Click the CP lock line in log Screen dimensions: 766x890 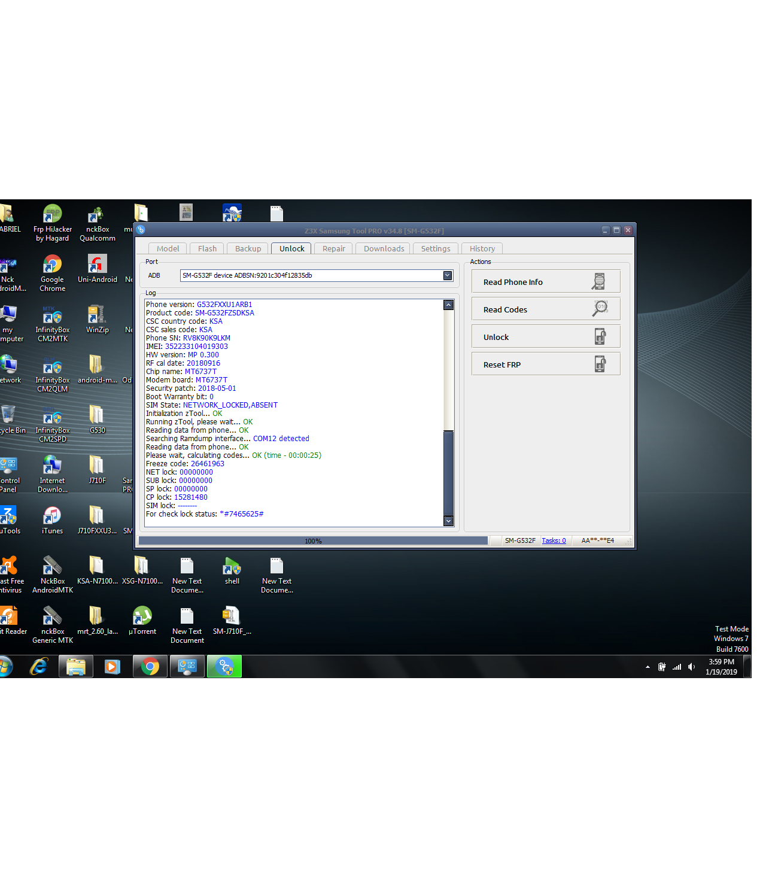[177, 497]
